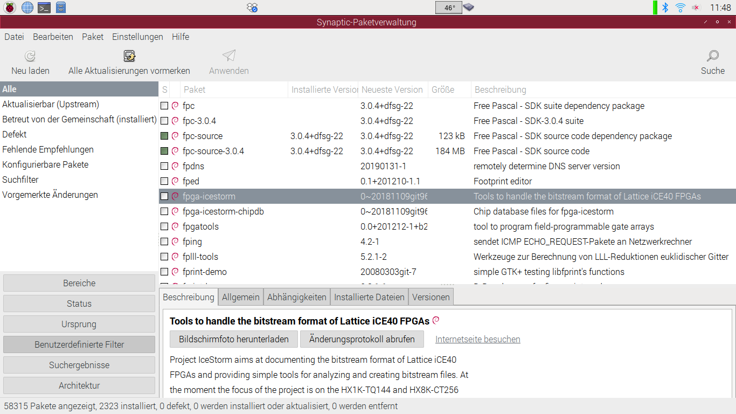Click the clock showing 11:48
Image resolution: width=736 pixels, height=414 pixels.
coord(720,8)
